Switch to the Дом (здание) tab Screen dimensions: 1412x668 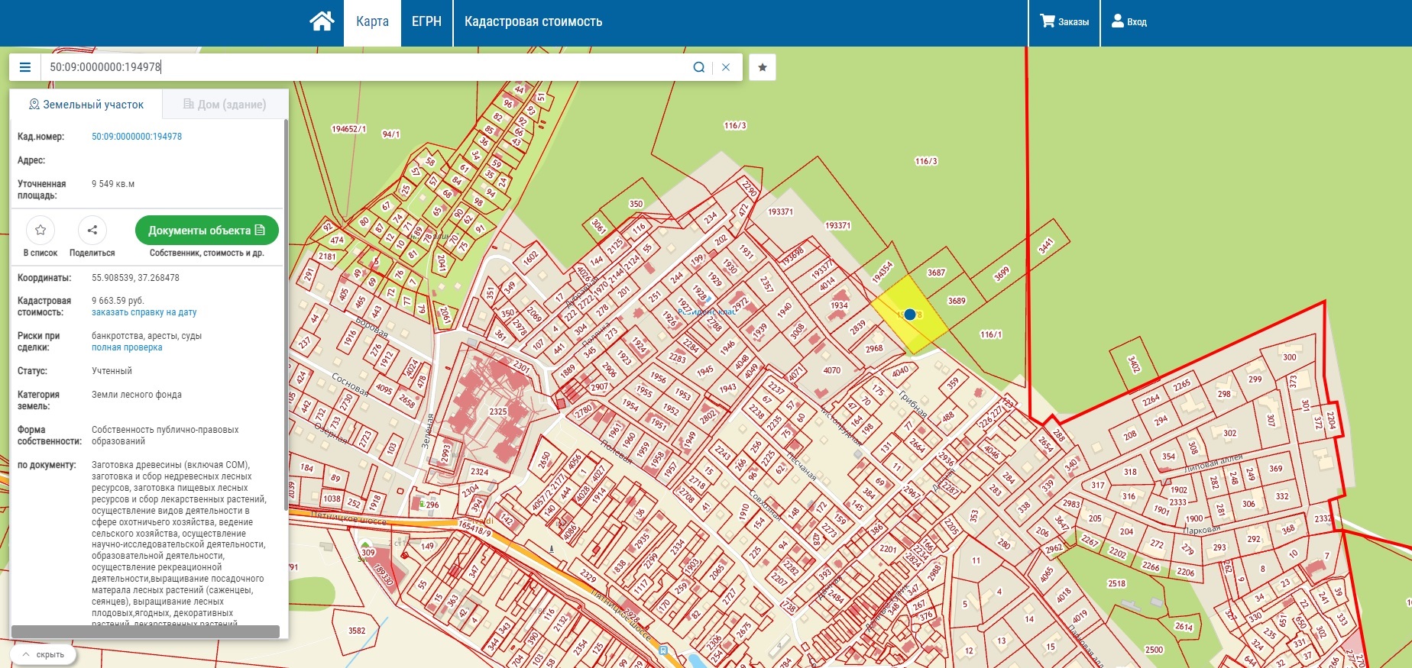click(225, 105)
